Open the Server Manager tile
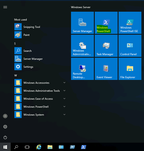The image size is (144, 151). 83,23
